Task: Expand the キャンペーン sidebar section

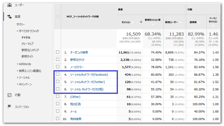Action: click(17, 84)
